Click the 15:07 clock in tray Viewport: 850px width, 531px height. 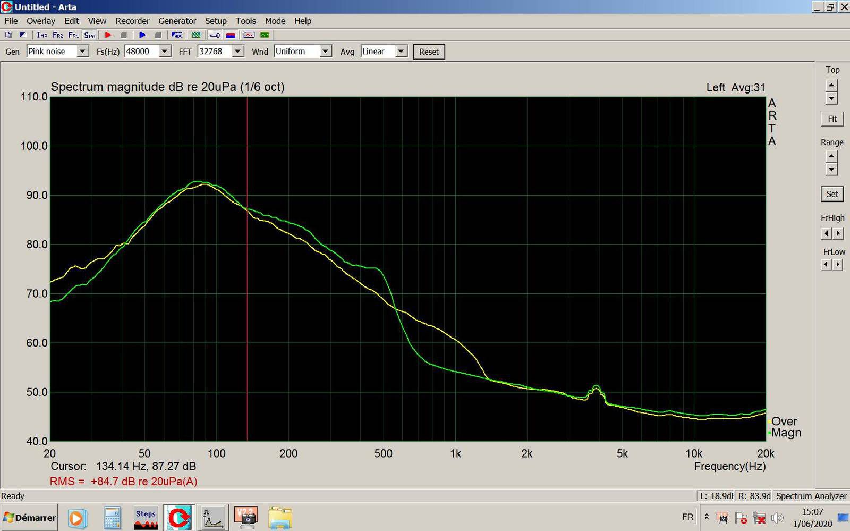[x=812, y=512]
